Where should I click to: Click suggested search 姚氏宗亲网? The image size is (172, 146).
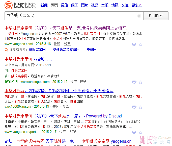pyautogui.click(x=37, y=50)
